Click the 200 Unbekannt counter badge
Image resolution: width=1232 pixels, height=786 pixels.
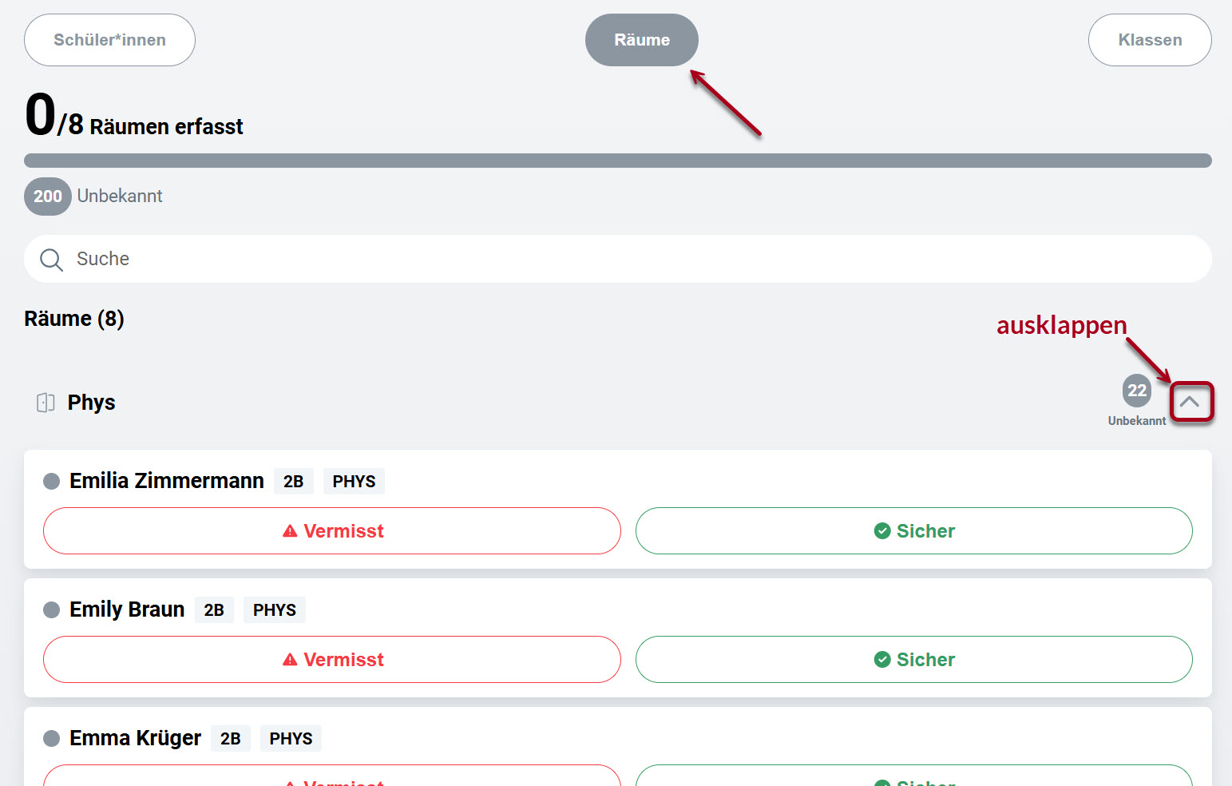[x=47, y=196]
